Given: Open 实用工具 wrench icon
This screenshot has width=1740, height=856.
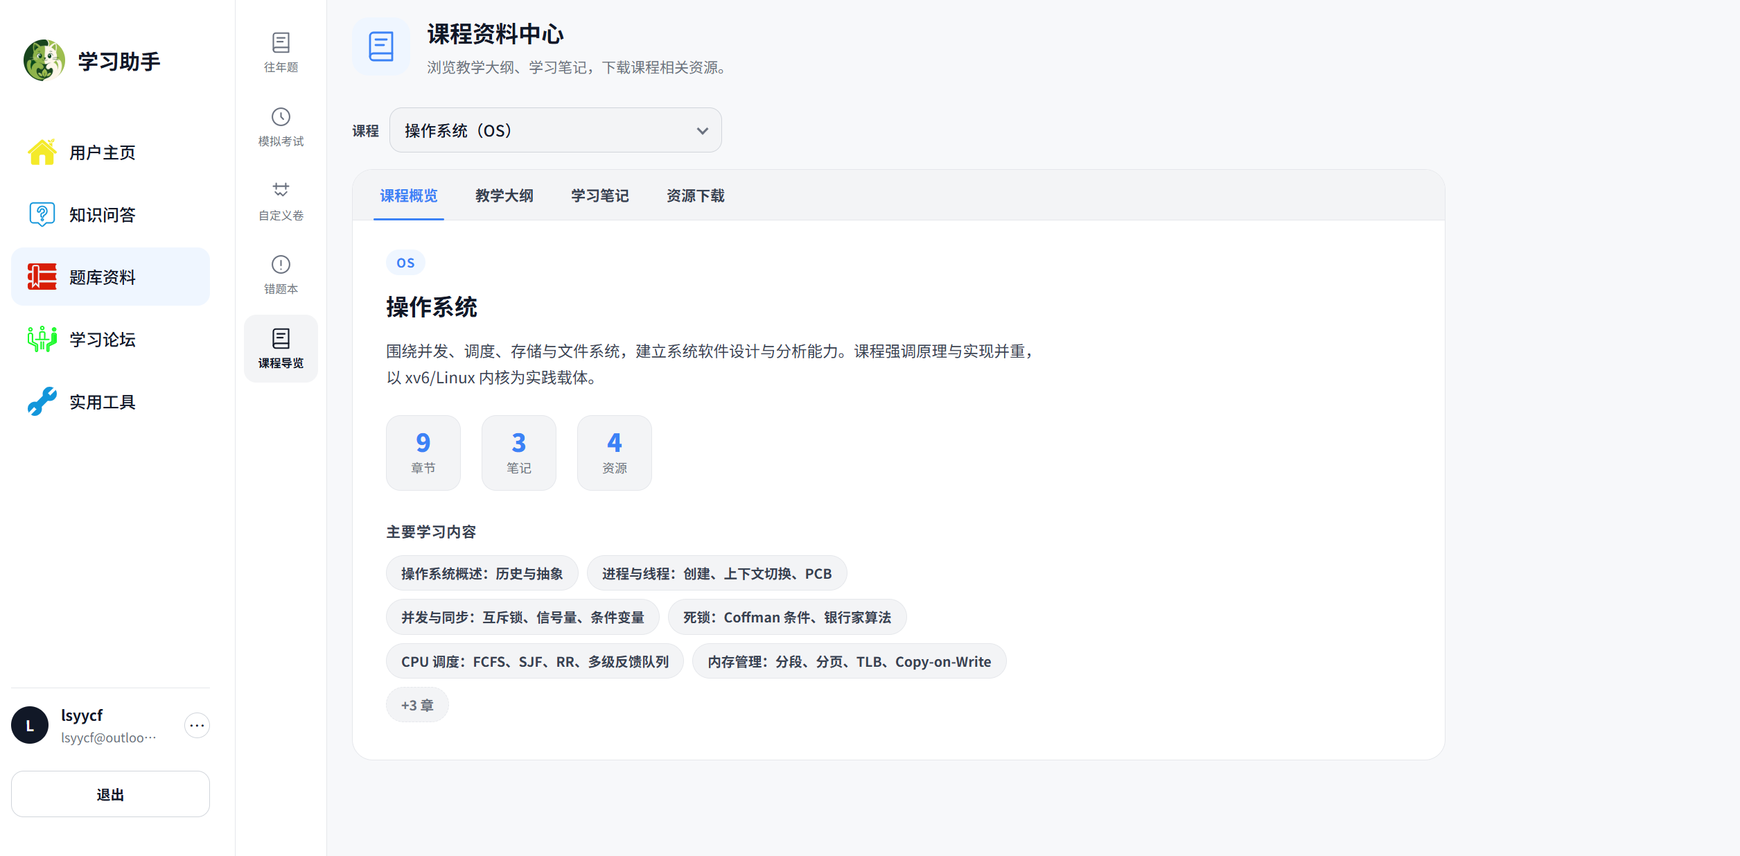Looking at the screenshot, I should [x=42, y=401].
